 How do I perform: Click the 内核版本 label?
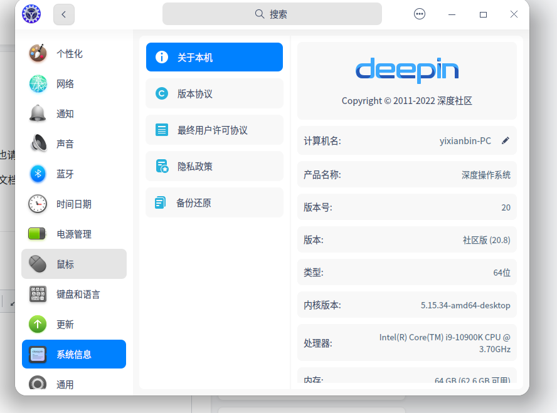click(322, 305)
